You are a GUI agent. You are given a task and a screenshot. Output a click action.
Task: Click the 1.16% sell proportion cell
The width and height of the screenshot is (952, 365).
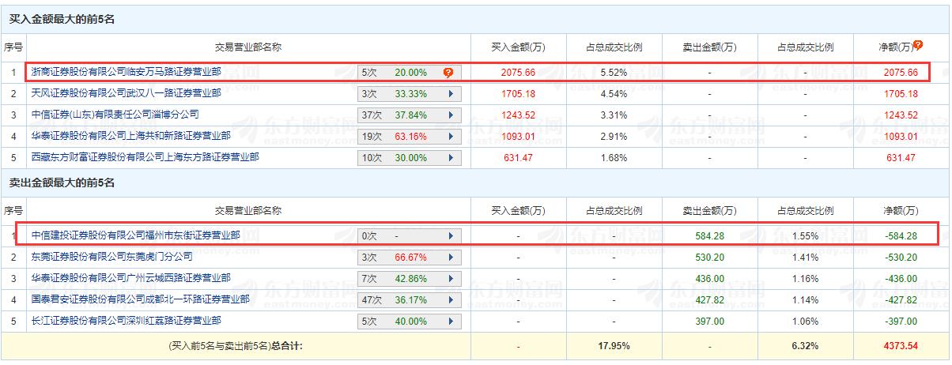click(x=805, y=279)
